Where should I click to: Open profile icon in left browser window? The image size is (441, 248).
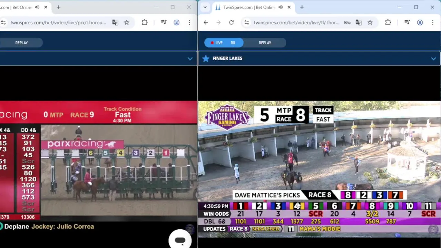tap(176, 22)
